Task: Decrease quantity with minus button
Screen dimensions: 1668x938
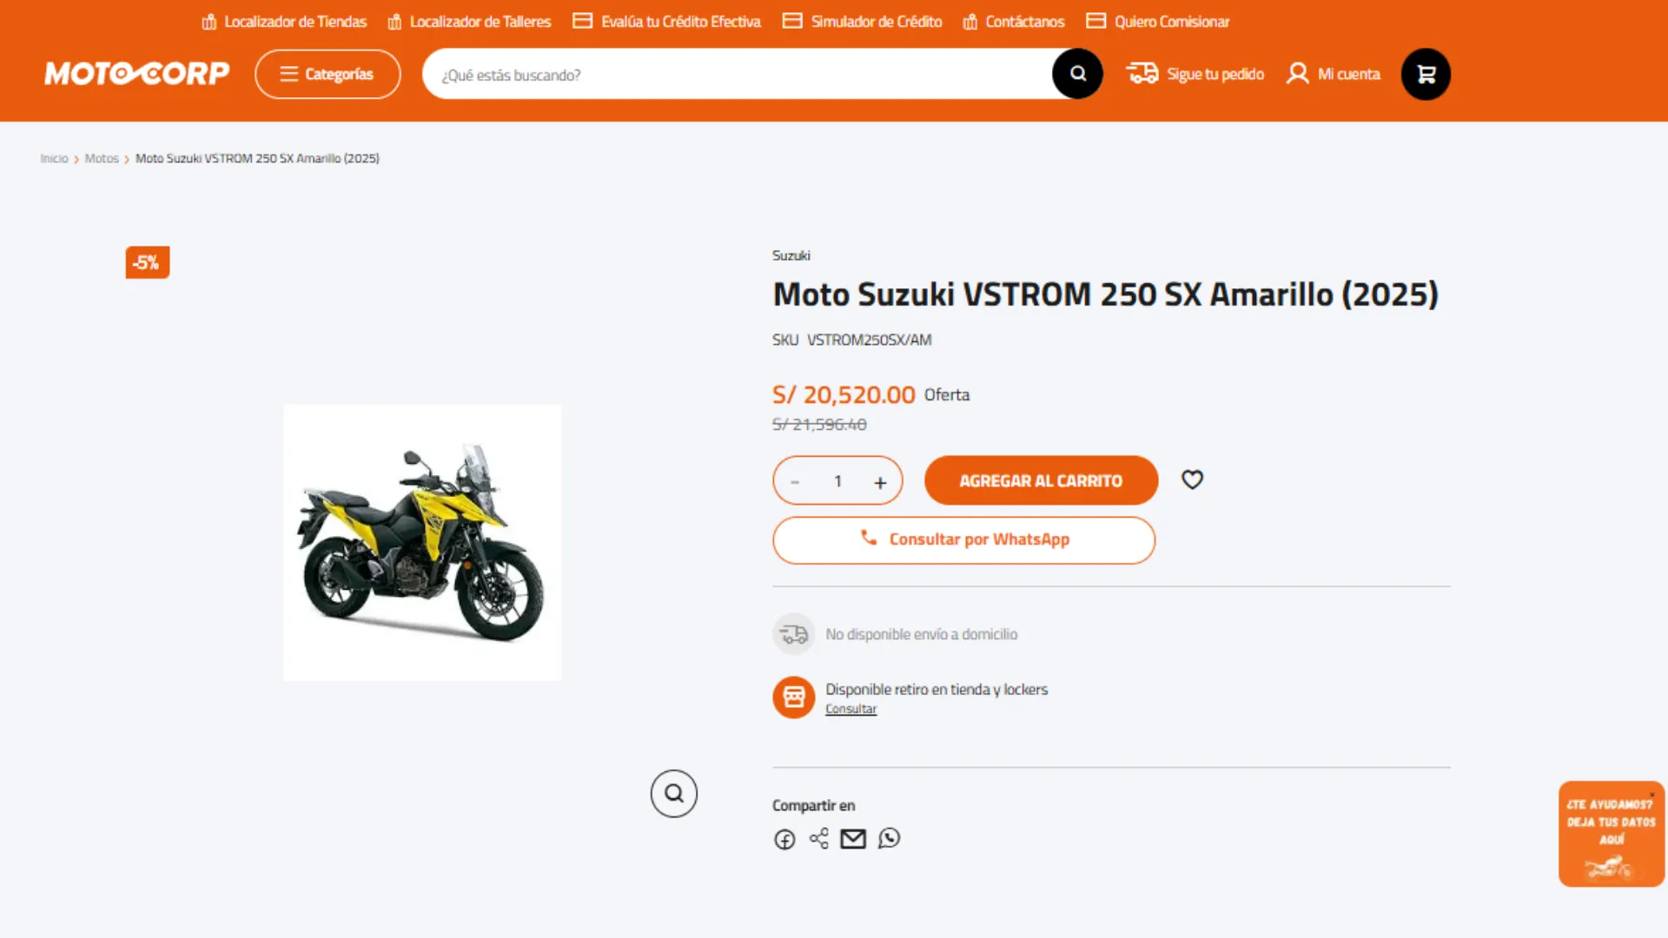Action: [795, 482]
